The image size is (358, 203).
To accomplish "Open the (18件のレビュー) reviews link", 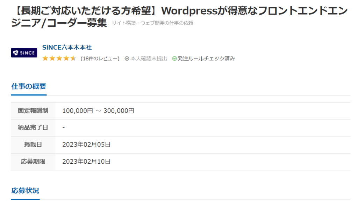I will pos(100,58).
